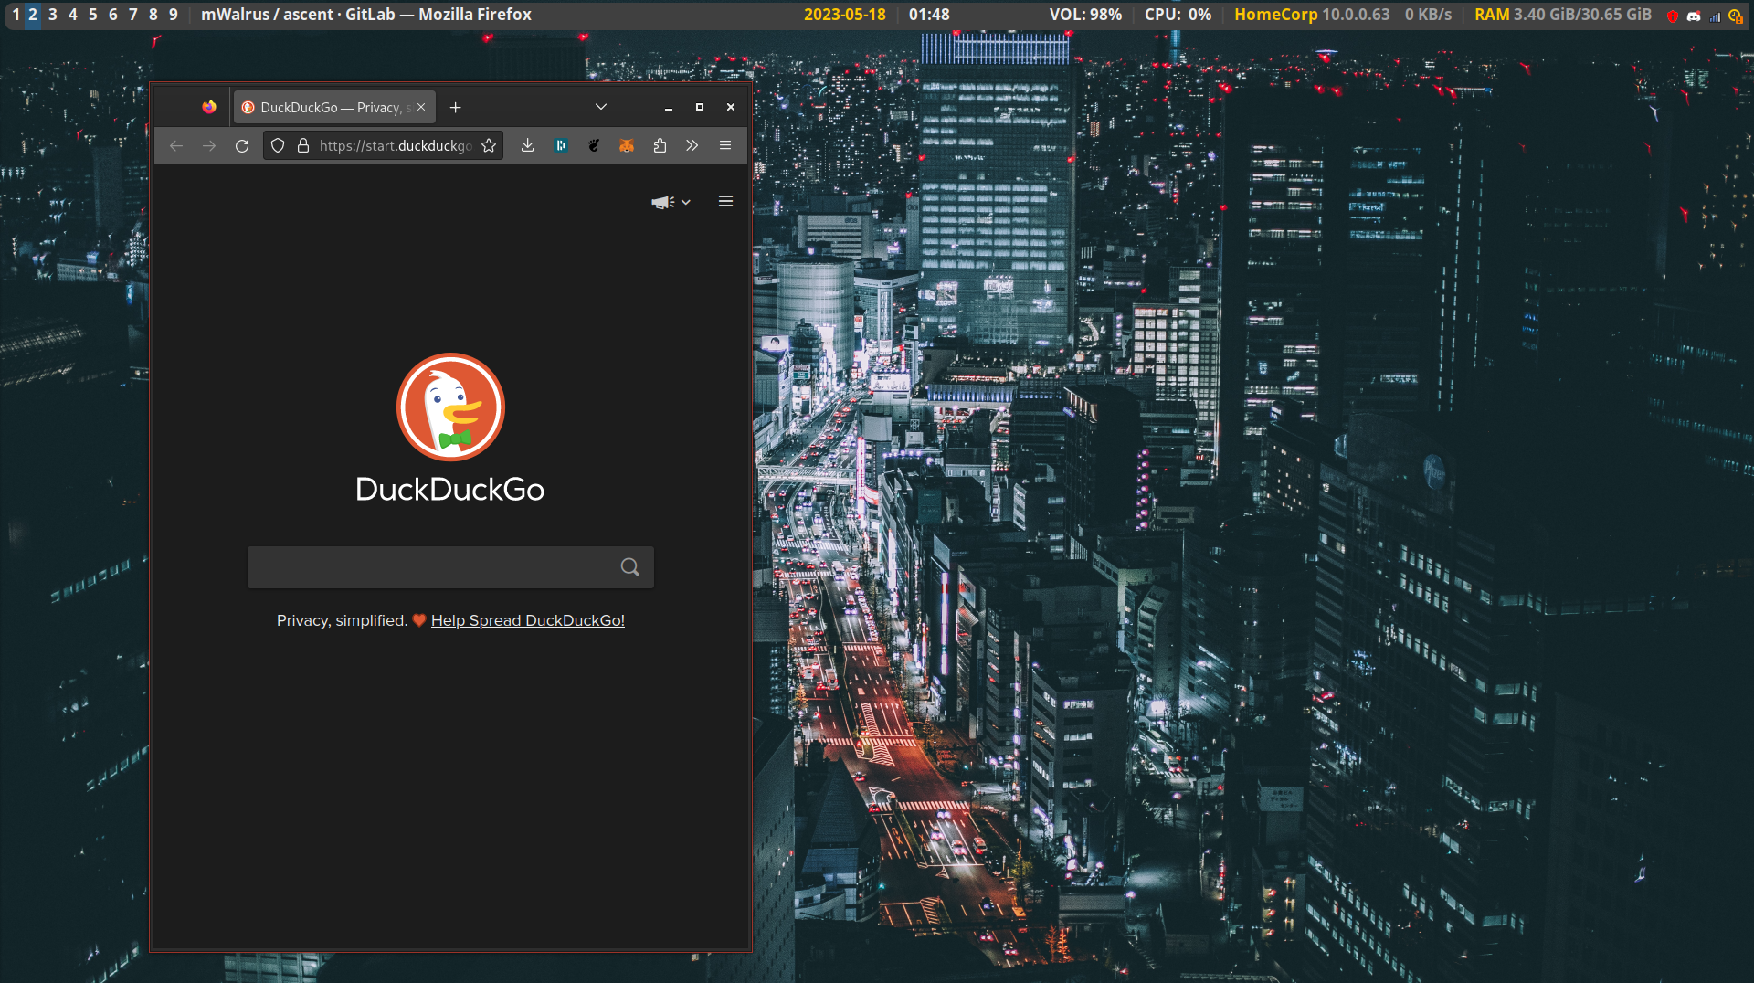1754x983 pixels.
Task: Switch to workspace 6
Action: pos(113,15)
